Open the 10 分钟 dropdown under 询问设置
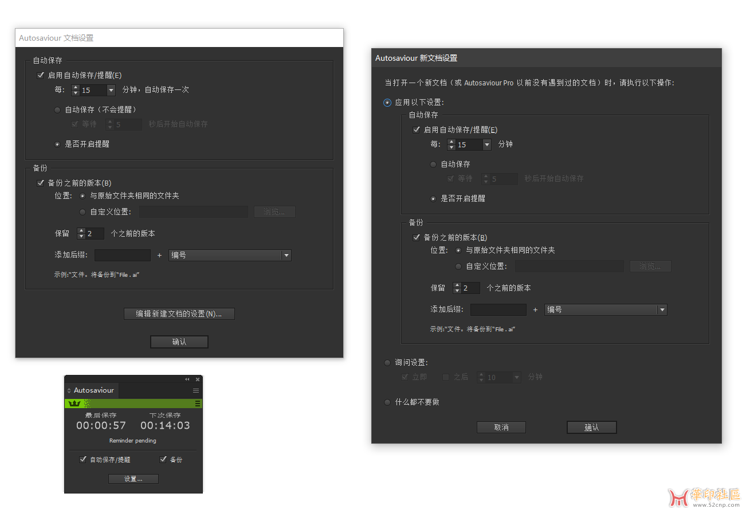This screenshot has width=742, height=509. tap(517, 377)
